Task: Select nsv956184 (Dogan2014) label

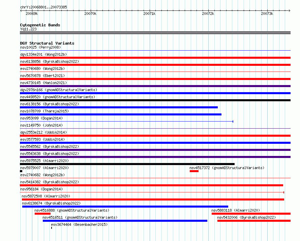Action: click(x=41, y=189)
